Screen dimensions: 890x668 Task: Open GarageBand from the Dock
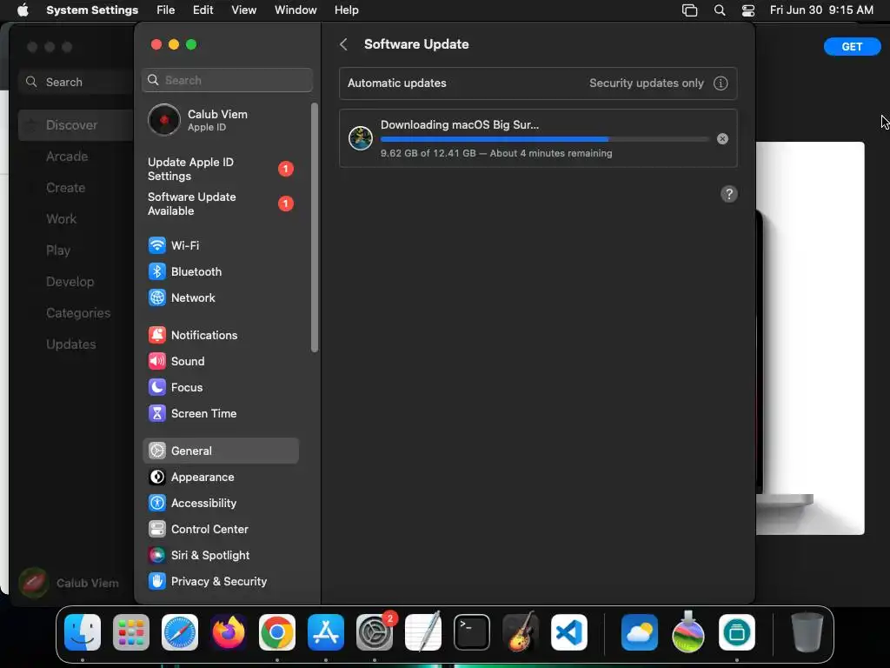(x=521, y=632)
